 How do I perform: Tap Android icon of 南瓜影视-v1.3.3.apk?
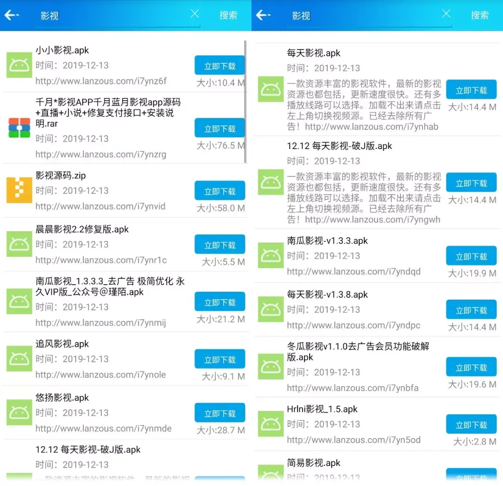click(271, 255)
